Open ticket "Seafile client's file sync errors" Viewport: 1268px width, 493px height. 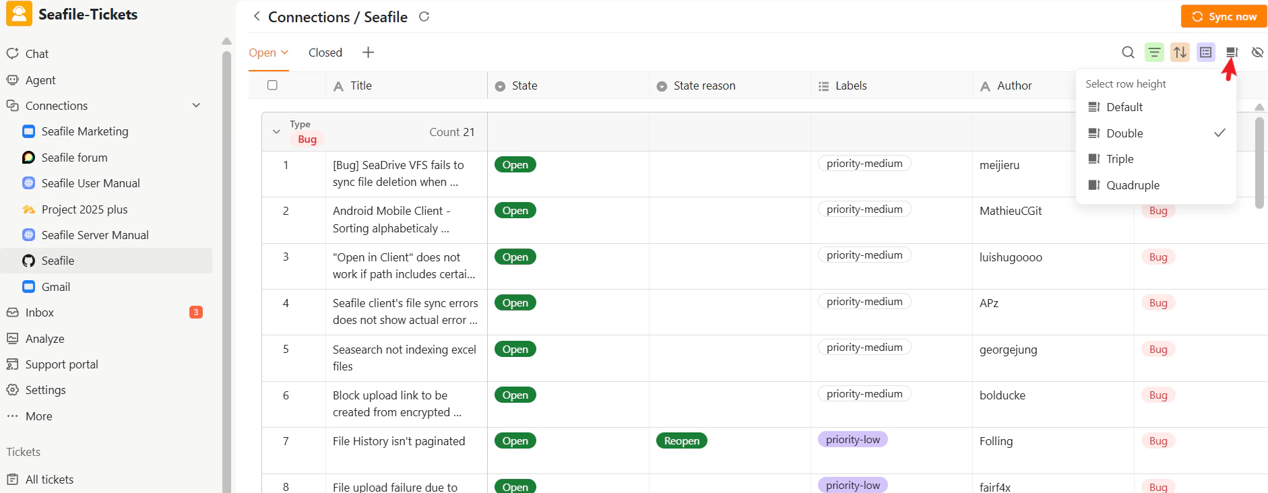pyautogui.click(x=406, y=312)
